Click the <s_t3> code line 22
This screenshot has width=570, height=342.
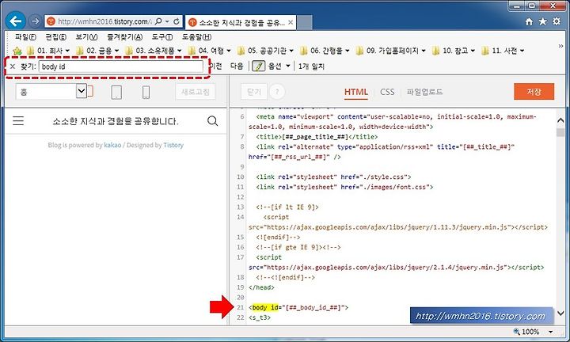260,317
